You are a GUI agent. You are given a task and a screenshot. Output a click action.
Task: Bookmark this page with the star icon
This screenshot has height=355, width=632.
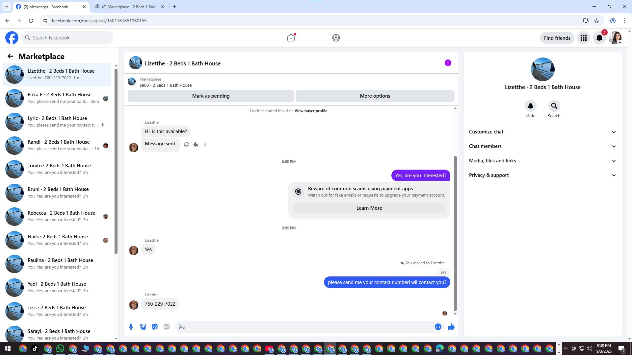(x=596, y=21)
